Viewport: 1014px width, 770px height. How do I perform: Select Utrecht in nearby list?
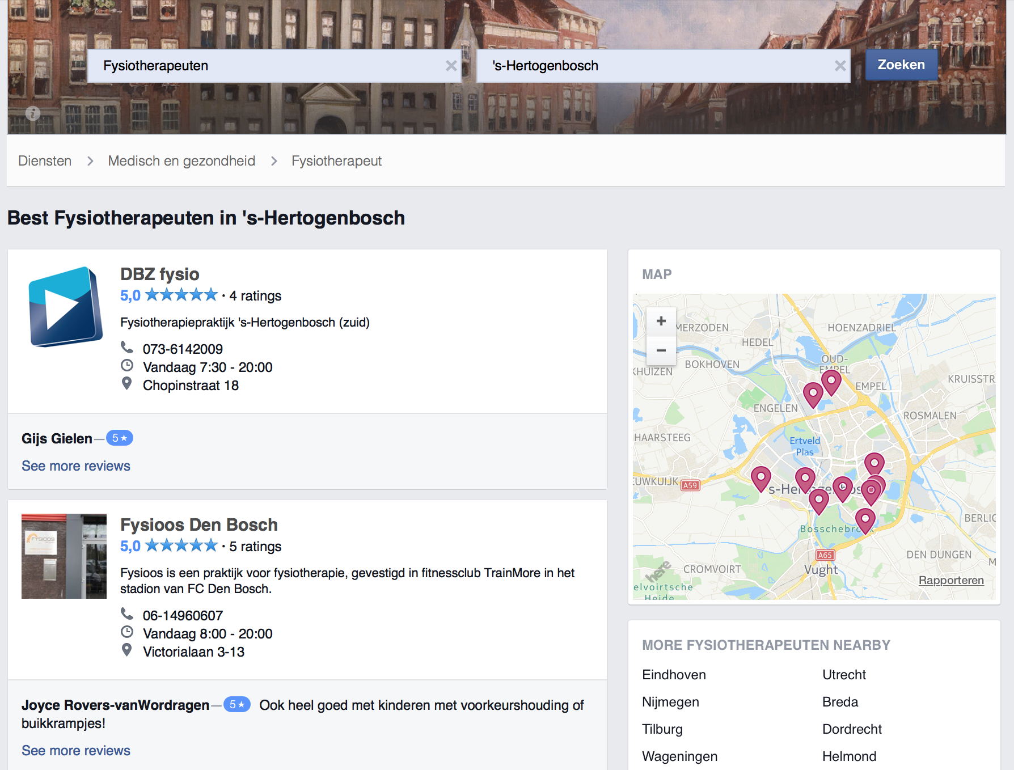pyautogui.click(x=844, y=675)
